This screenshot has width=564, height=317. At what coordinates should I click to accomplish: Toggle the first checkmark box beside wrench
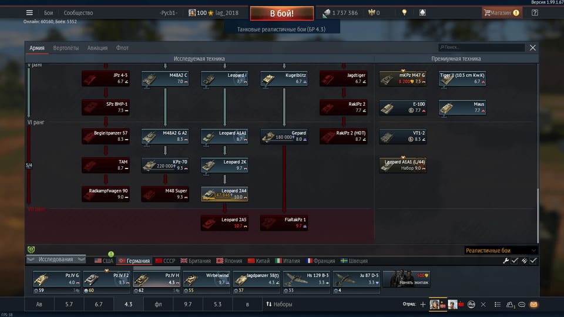tap(515, 261)
